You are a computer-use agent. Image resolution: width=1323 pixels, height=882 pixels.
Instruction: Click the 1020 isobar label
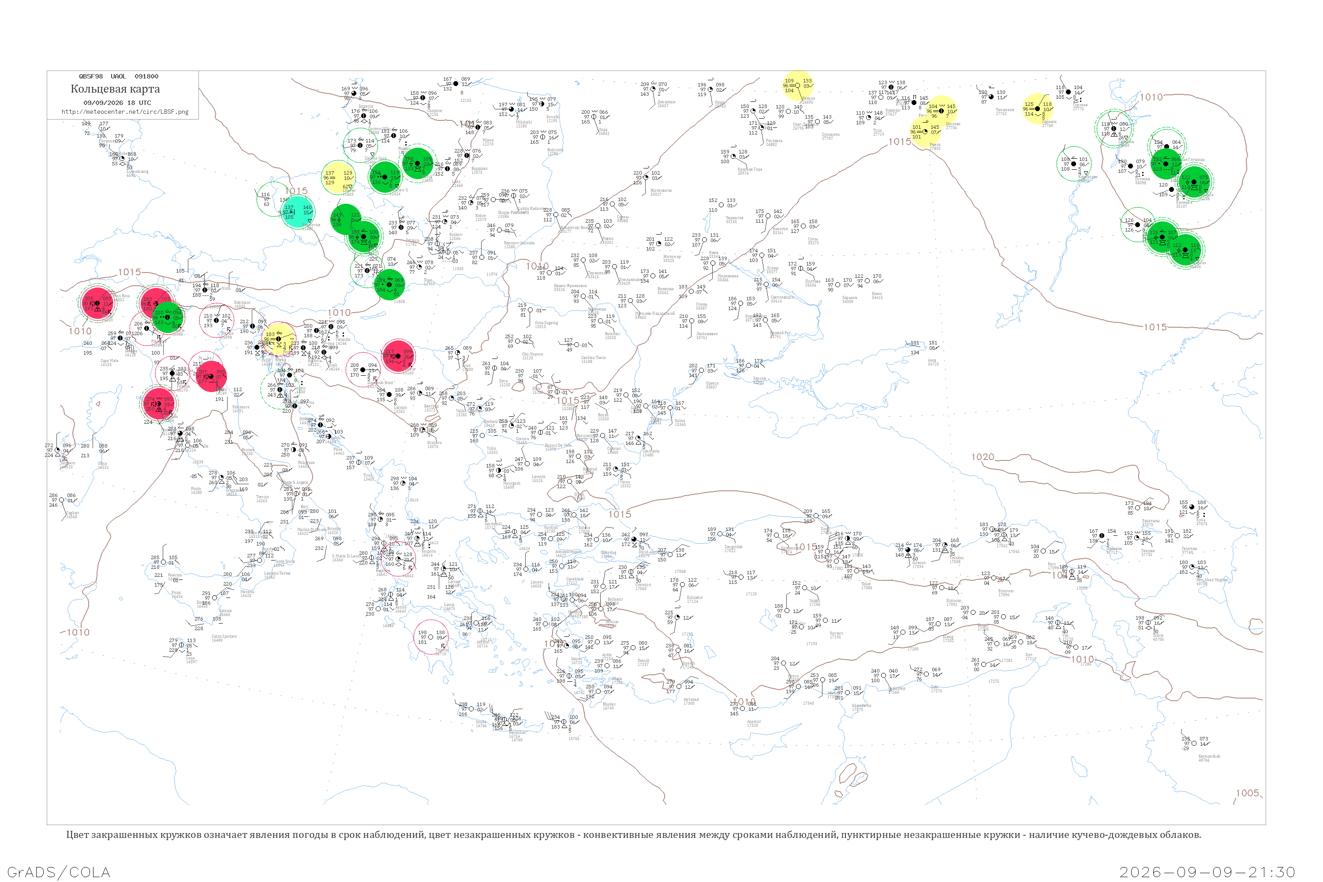(983, 457)
